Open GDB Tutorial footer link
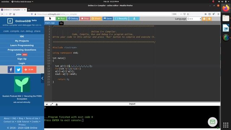 pos(23,122)
